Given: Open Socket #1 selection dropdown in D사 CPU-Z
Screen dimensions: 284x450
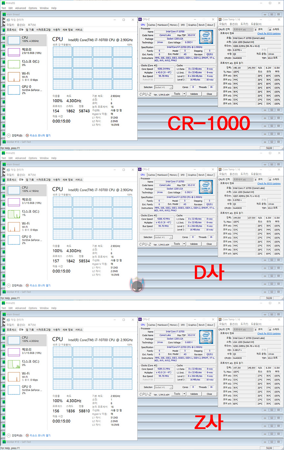Looking at the screenshot, I should 164,237.
